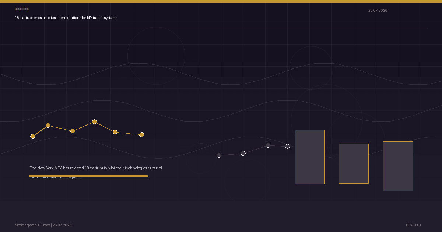The image size is (442, 232).
Task: Click the highest point on the gray line chart
Action: [268, 145]
